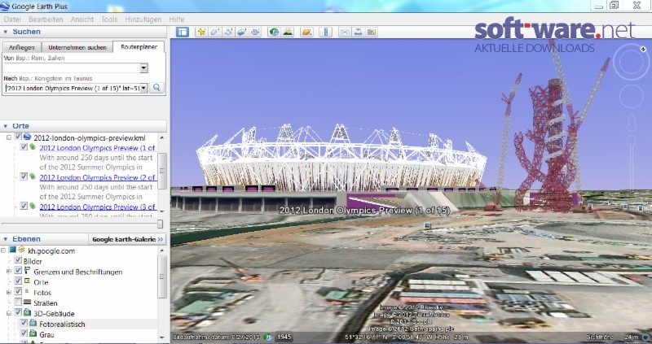Uncheck the Bilder layer checkbox

[18, 259]
